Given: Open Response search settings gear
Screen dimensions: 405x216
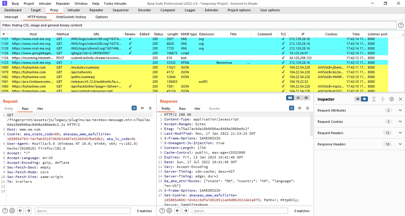Looking at the screenshot, I should (x=169, y=211).
